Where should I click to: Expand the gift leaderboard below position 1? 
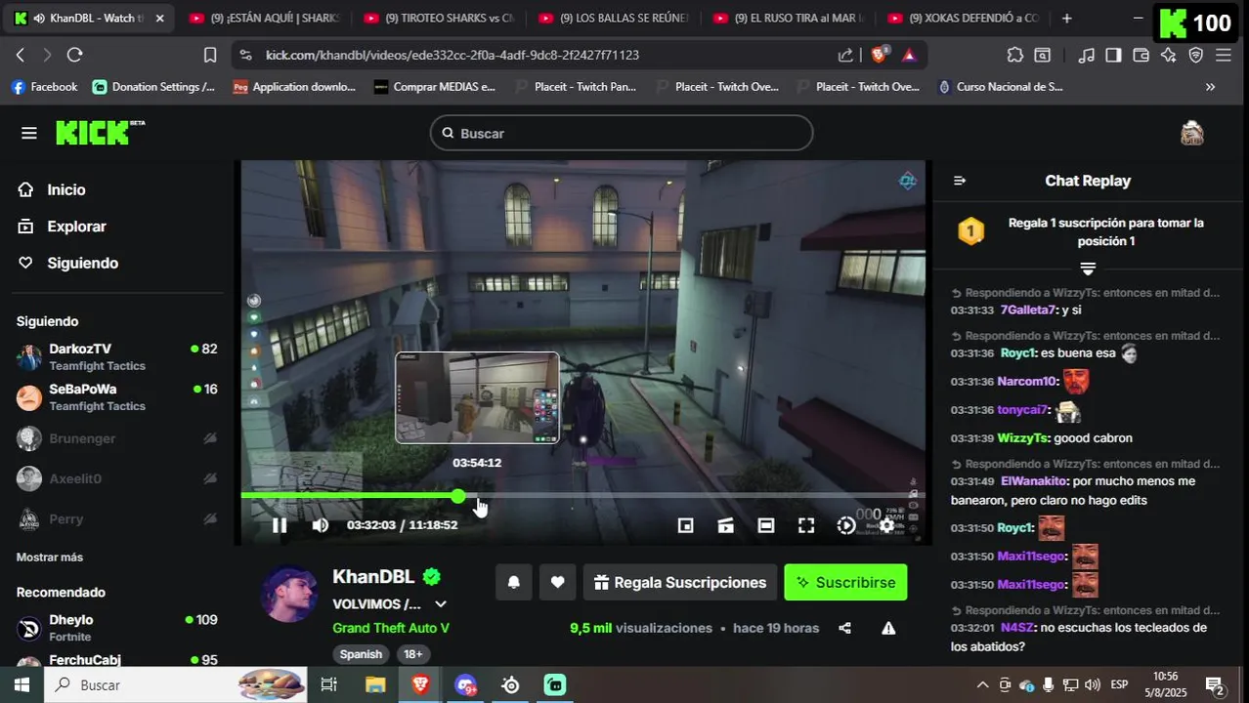click(1088, 268)
